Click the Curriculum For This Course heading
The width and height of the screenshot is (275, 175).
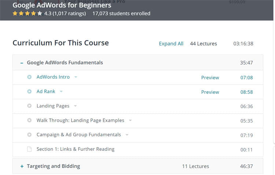click(60, 43)
